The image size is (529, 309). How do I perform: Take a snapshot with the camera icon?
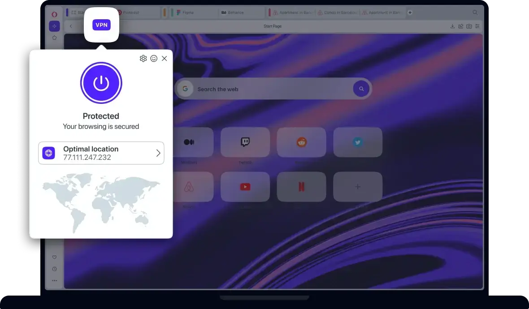tap(468, 26)
